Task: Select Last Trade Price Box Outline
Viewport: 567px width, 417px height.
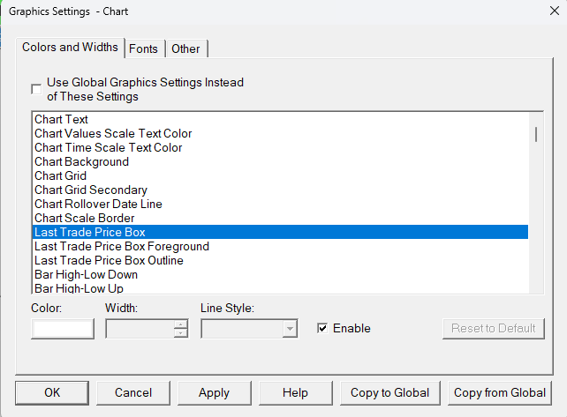Action: 281,260
